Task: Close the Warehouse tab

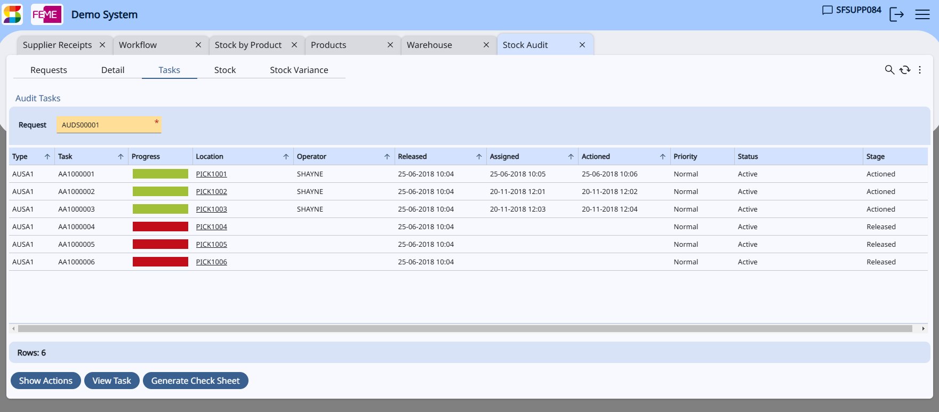Action: pyautogui.click(x=486, y=45)
